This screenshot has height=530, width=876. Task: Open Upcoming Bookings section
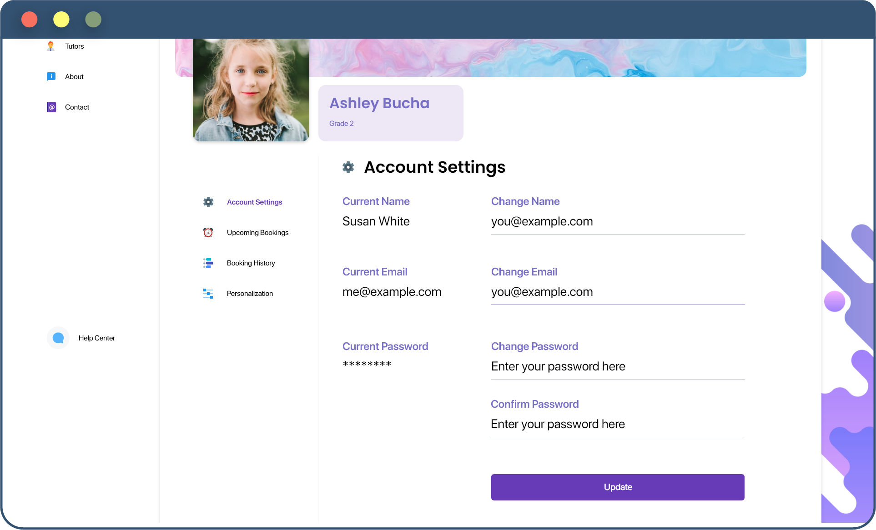click(257, 232)
